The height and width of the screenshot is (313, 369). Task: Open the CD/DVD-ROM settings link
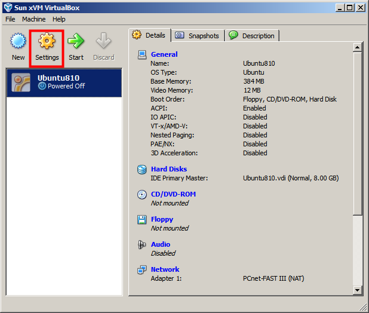point(173,194)
